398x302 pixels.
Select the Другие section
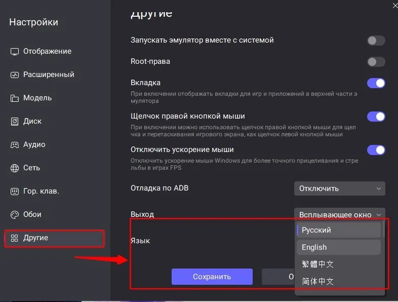(x=55, y=238)
